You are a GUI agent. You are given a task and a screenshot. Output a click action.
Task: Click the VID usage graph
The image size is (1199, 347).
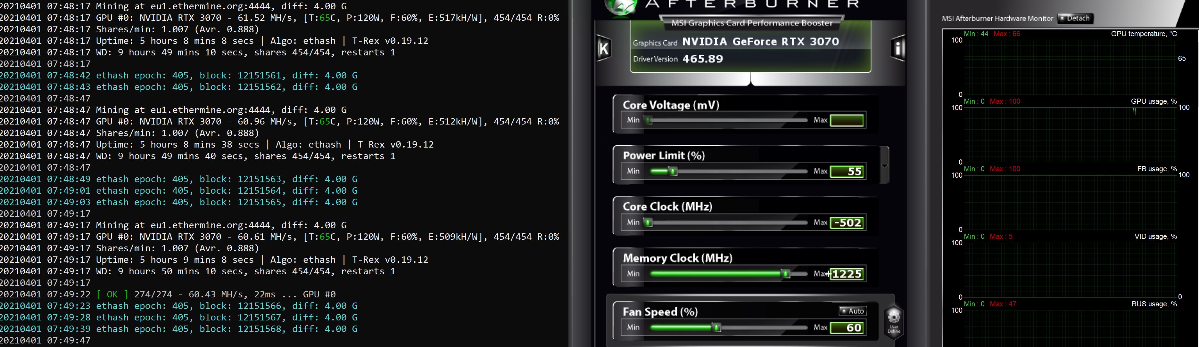1070,270
